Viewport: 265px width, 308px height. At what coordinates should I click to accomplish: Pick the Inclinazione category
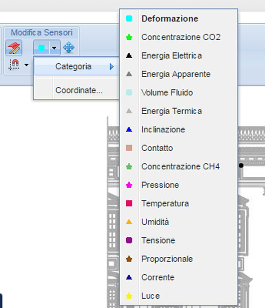coord(163,130)
